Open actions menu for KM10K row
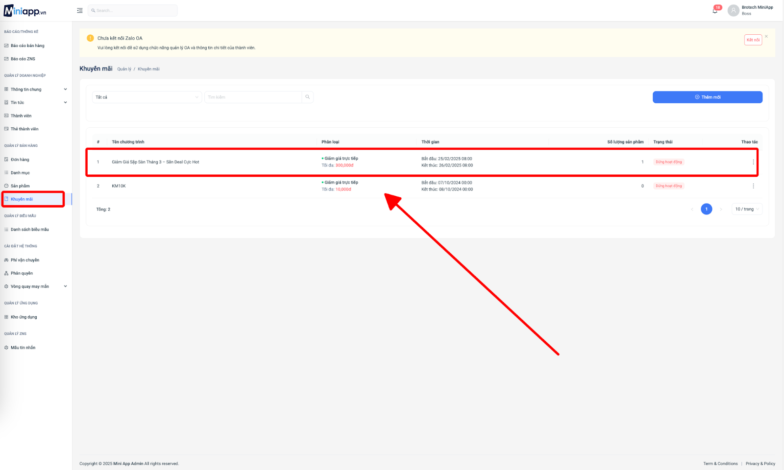Image resolution: width=784 pixels, height=470 pixels. coord(753,186)
